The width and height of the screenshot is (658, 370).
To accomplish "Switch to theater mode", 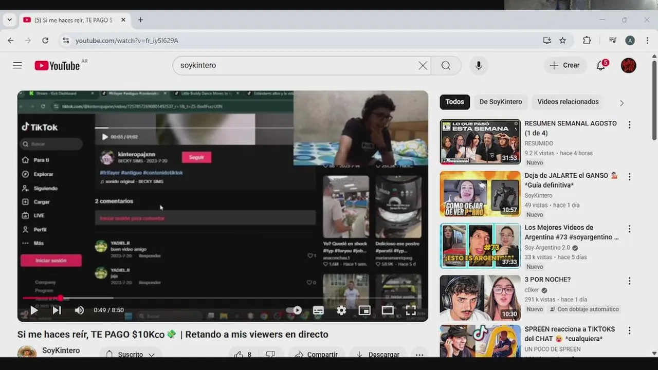I will (x=388, y=310).
